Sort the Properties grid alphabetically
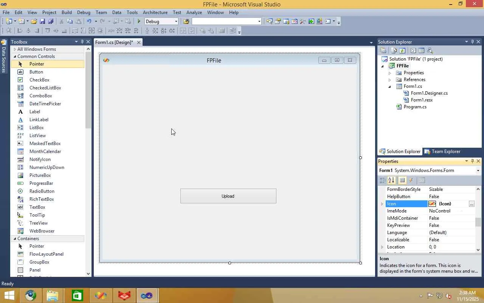 391,181
